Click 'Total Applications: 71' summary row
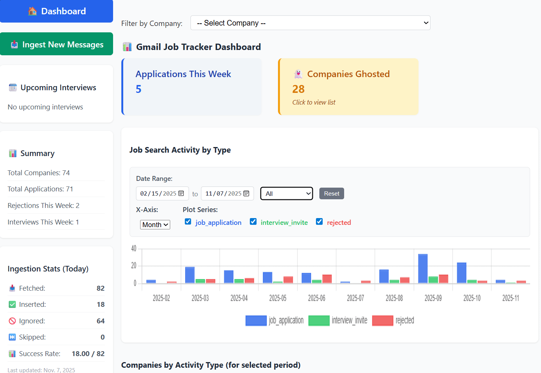Screen dimensions: 541x373 pos(56,189)
